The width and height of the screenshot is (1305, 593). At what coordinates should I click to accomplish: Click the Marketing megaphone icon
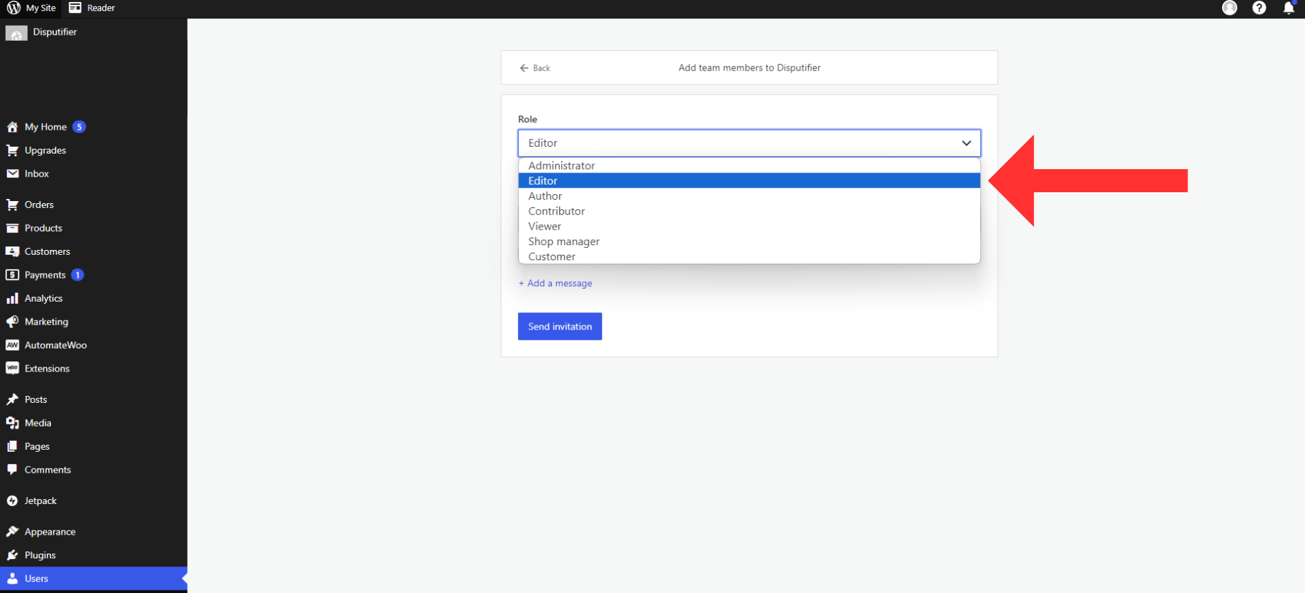point(12,321)
